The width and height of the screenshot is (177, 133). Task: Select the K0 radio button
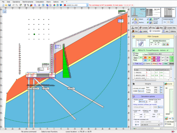(x=136, y=124)
